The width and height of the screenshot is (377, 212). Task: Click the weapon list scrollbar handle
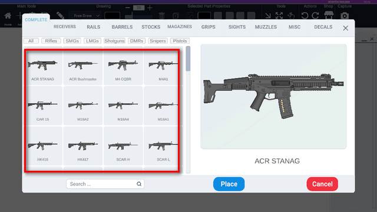pyautogui.click(x=188, y=59)
